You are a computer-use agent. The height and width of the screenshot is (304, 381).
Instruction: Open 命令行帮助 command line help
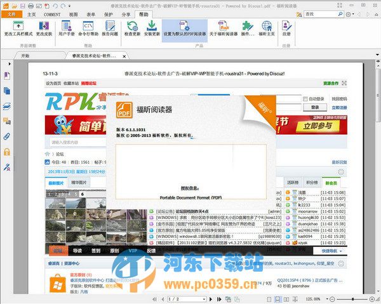pyautogui.click(x=88, y=29)
